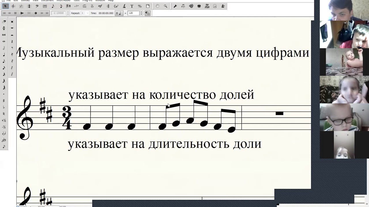The width and height of the screenshot is (369, 207).
Task: Click the 3/4 time signature in score
Action: coord(67,118)
